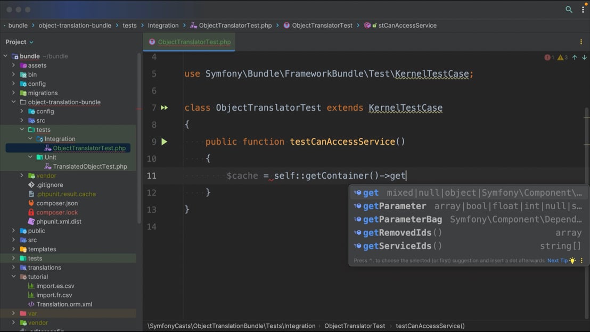Collapse the bundle root node
The image size is (590, 332).
[x=5, y=56]
